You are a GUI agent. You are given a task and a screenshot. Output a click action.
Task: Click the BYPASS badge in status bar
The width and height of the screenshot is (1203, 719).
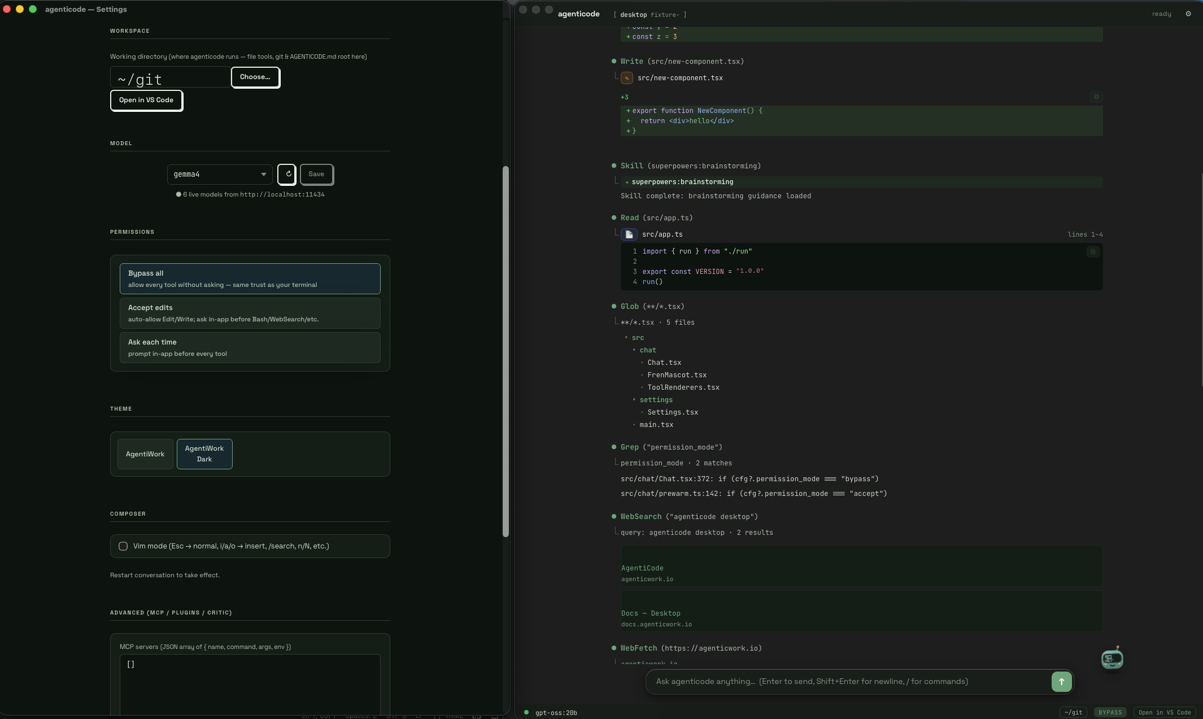coord(1110,712)
